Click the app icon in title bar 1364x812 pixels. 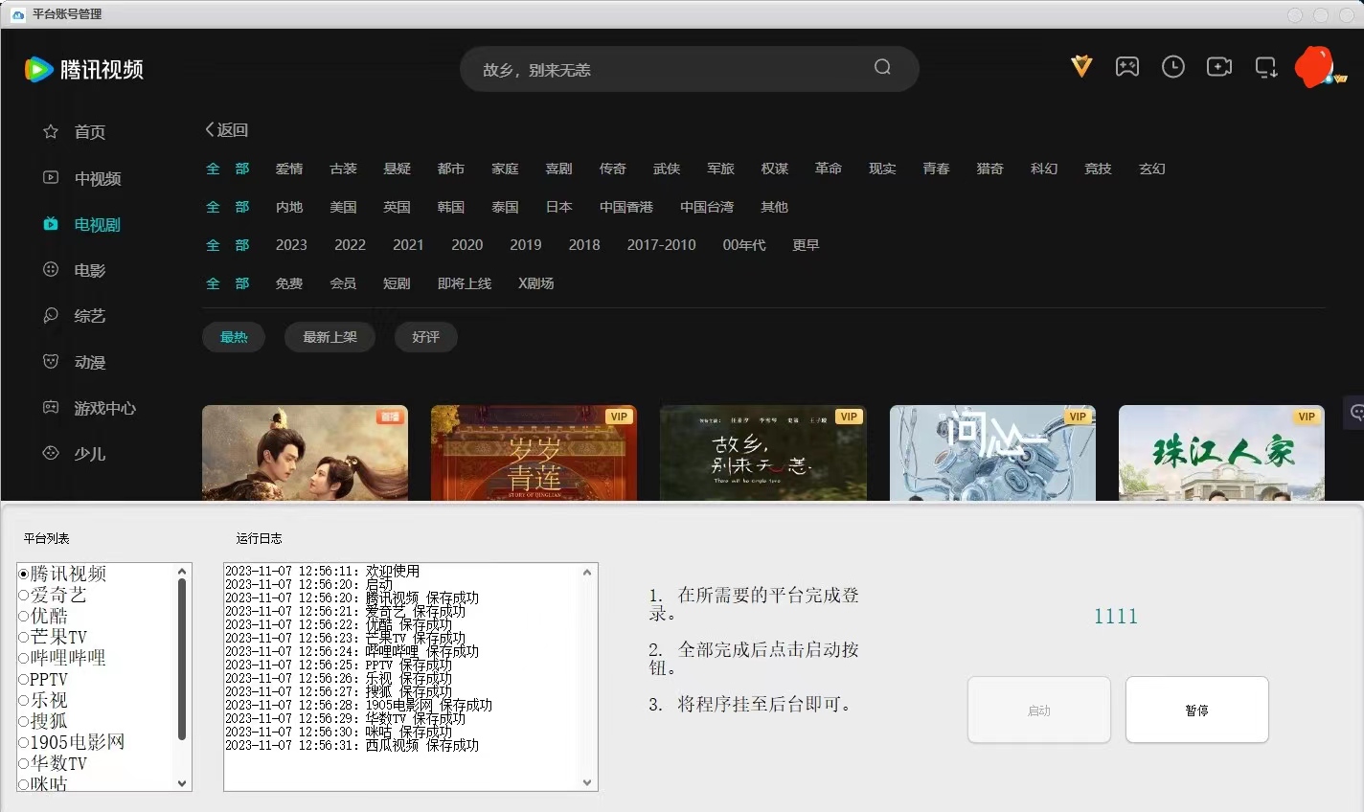click(17, 14)
